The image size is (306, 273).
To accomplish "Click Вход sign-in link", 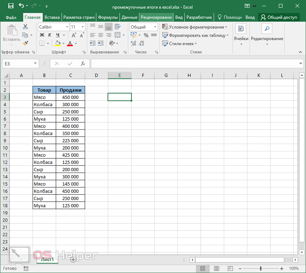I will 250,17.
